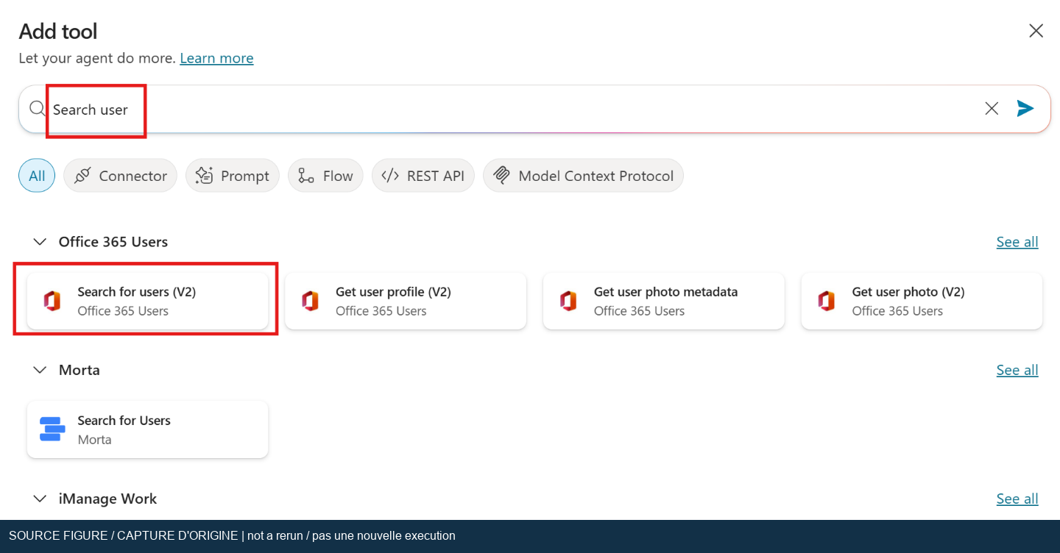Click the Office 365 Users section heading
Image resolution: width=1060 pixels, height=553 pixels.
(x=113, y=242)
